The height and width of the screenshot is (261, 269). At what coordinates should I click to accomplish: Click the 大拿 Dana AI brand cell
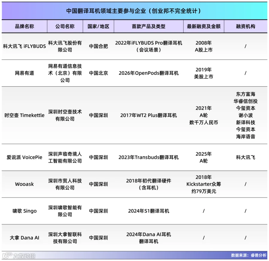point(25,238)
